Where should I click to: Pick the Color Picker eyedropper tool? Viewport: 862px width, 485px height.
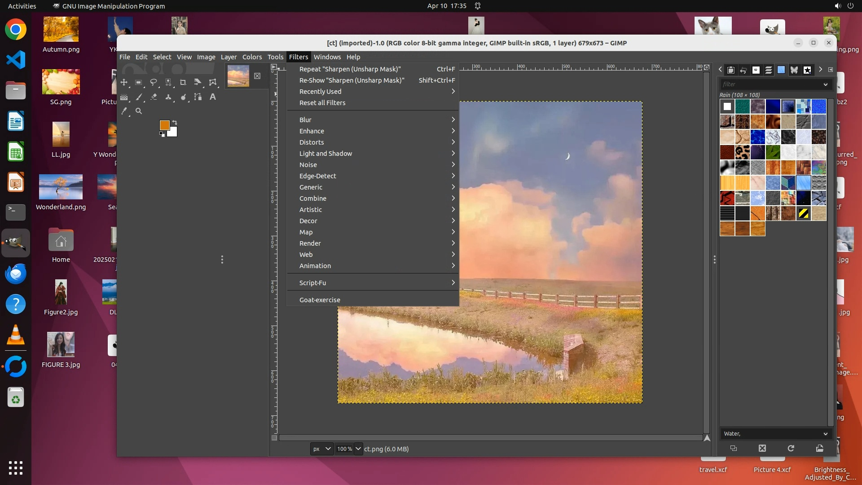(124, 111)
